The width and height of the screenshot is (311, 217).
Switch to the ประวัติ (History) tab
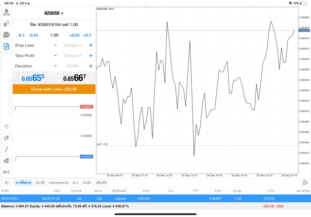(x=39, y=183)
